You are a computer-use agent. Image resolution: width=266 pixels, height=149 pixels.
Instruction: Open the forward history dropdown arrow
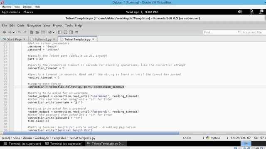pyautogui.click(x=14, y=32)
